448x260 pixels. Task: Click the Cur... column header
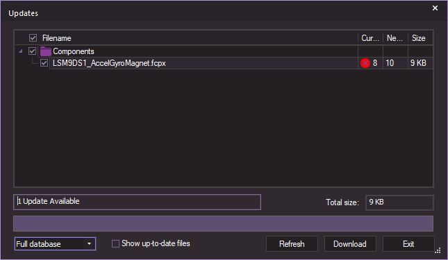coord(370,38)
